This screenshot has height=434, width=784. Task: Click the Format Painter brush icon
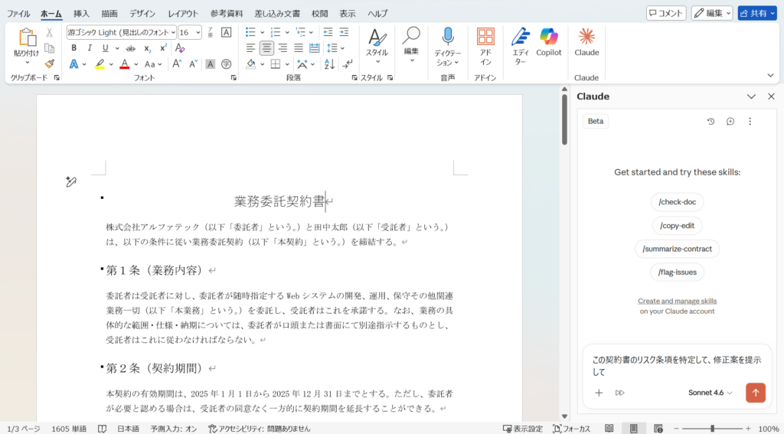pos(50,64)
